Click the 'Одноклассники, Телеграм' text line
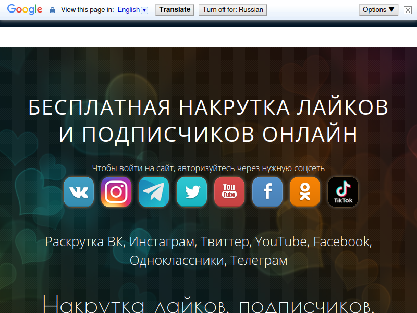Image resolution: width=417 pixels, height=313 pixels. pos(208,260)
